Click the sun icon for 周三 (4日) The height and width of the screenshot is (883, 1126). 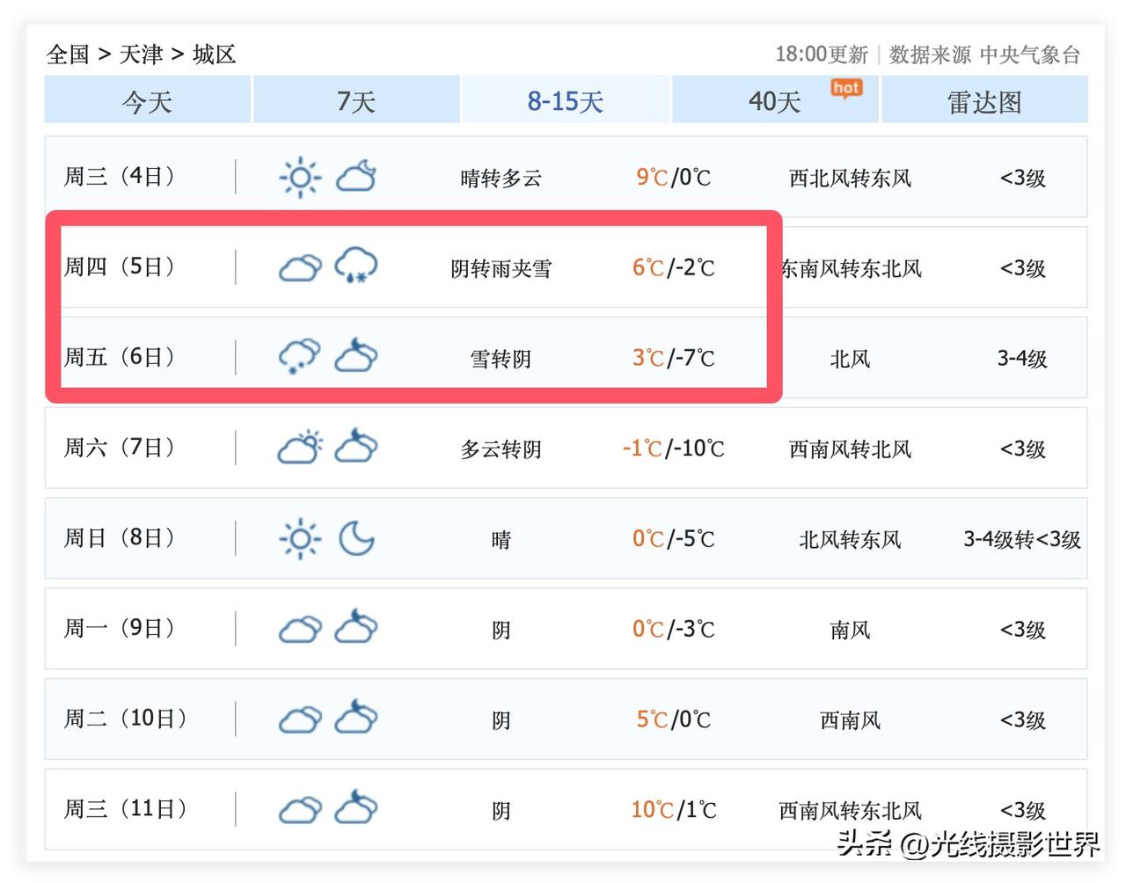(299, 177)
